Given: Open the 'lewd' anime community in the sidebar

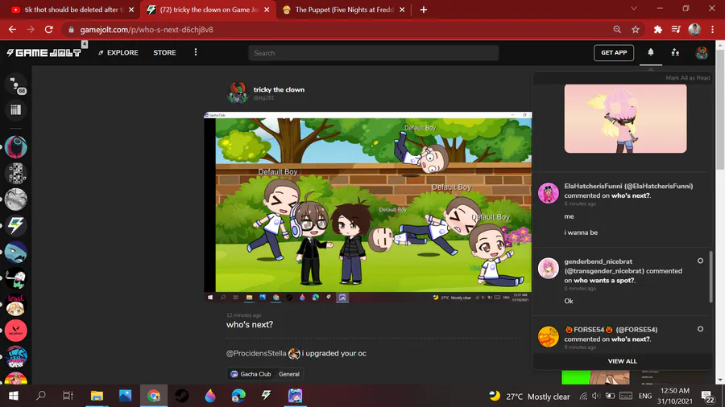Looking at the screenshot, I should click(16, 305).
